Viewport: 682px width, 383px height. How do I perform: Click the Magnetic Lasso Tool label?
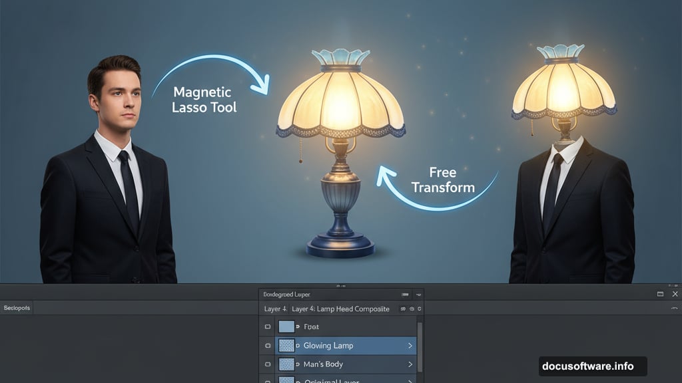(x=203, y=100)
